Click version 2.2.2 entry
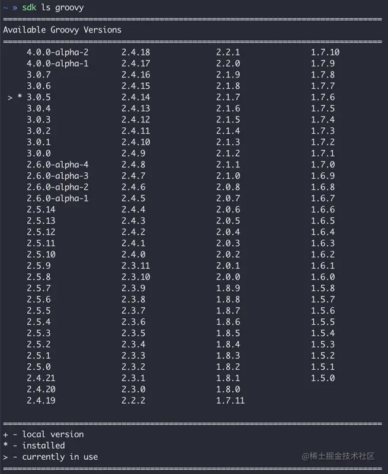 [x=133, y=400]
